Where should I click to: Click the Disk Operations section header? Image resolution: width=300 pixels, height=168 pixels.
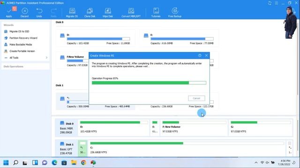14,66
